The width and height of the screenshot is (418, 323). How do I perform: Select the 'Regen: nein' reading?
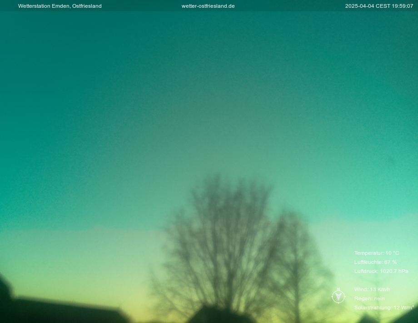pos(369,298)
